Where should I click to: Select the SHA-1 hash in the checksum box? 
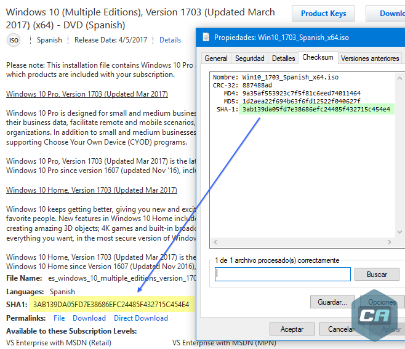click(x=316, y=110)
